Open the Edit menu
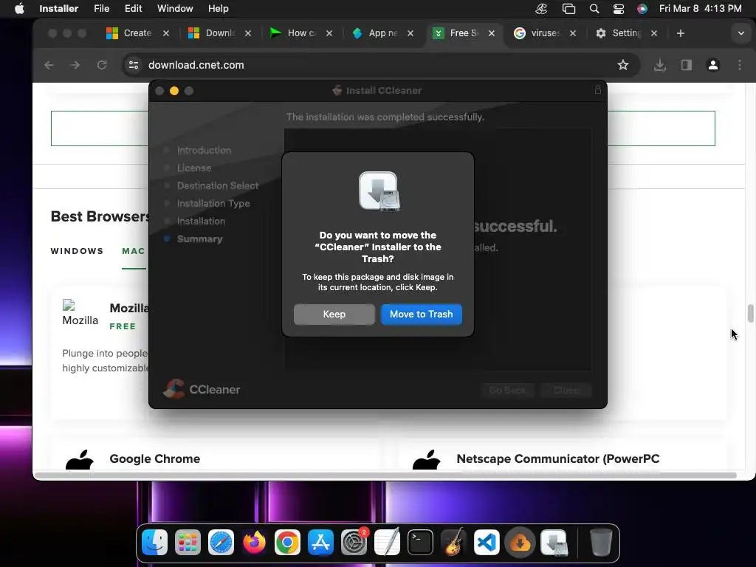Image resolution: width=756 pixels, height=567 pixels. pos(133,9)
